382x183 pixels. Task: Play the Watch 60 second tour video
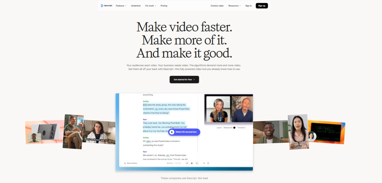coord(184,132)
